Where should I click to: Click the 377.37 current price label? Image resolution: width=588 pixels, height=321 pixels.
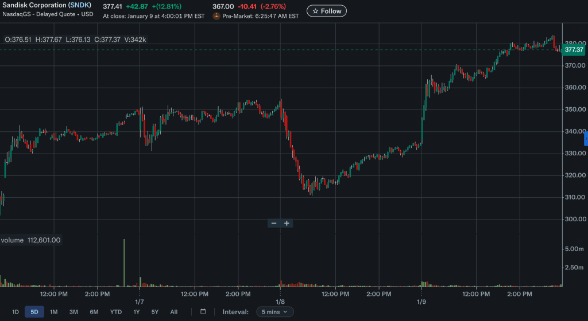point(574,50)
